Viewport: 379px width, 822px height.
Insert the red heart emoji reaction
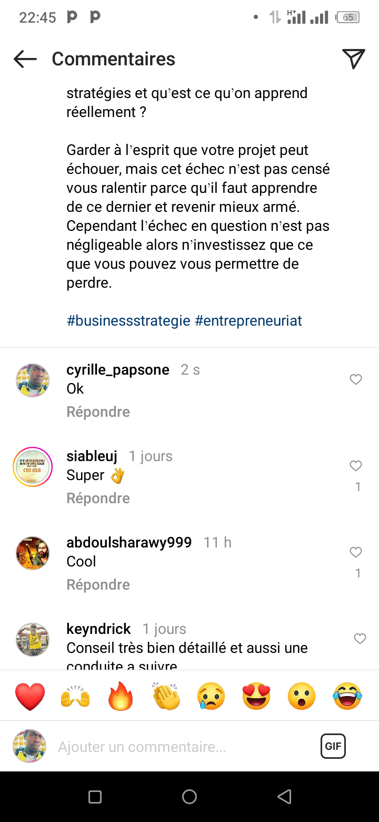point(30,696)
